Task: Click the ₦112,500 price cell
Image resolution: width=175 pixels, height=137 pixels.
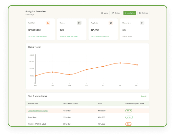Action: point(101,111)
